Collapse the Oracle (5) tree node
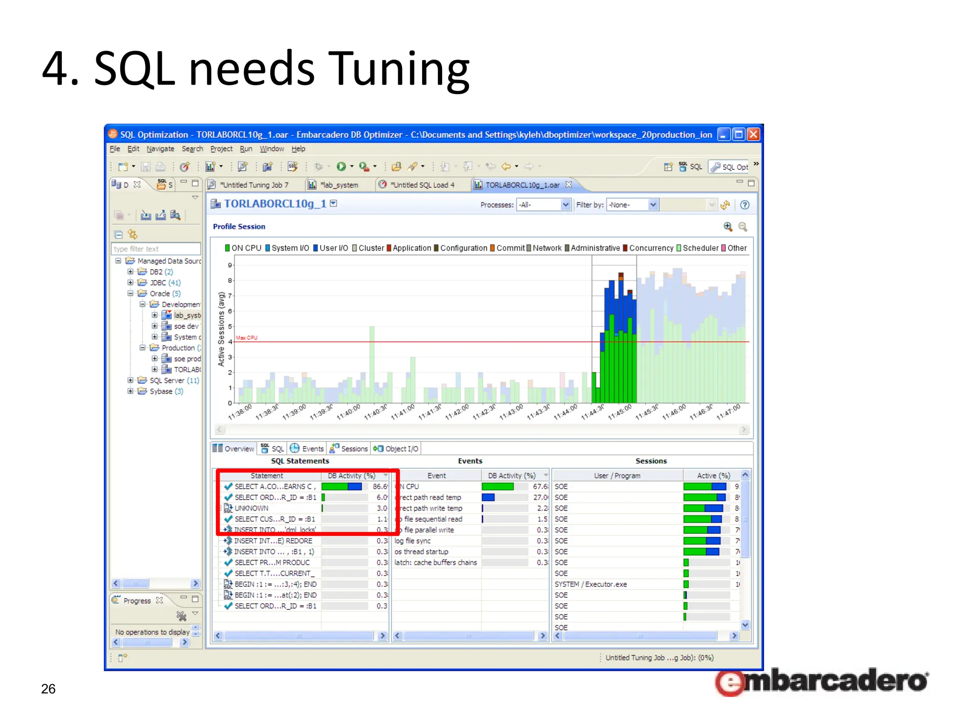The image size is (953, 715). coord(130,293)
